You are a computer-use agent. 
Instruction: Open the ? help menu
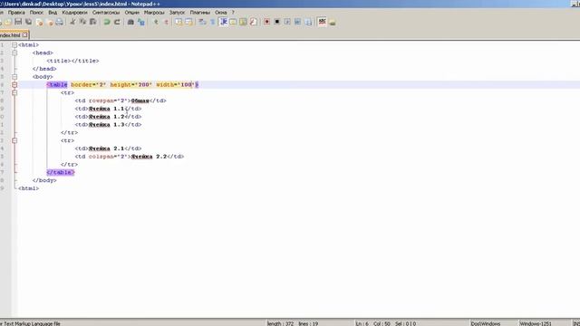pos(233,13)
